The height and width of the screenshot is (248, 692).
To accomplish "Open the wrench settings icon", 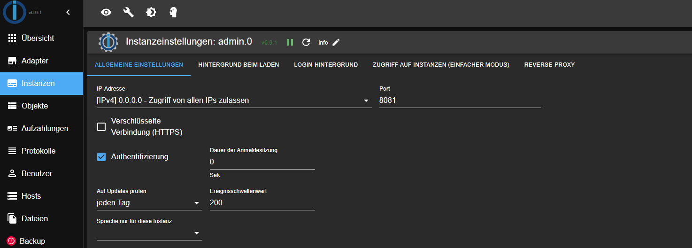I will [x=129, y=12].
